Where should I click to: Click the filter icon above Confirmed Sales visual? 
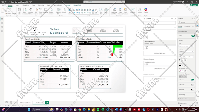pos(68,36)
